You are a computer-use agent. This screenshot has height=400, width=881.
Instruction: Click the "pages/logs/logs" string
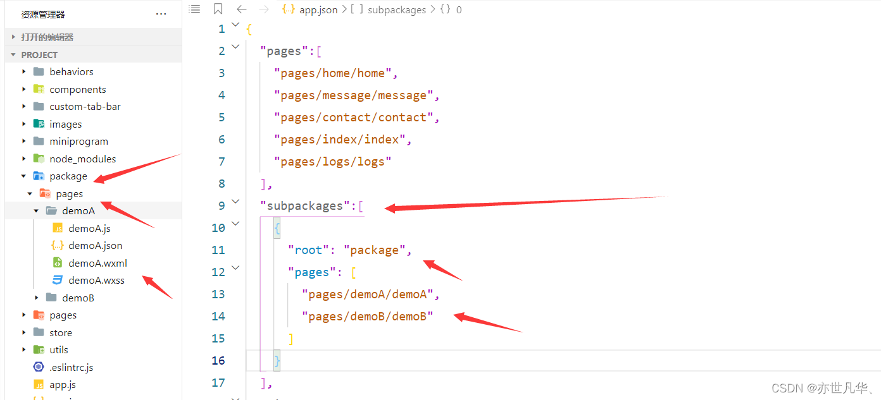[333, 162]
